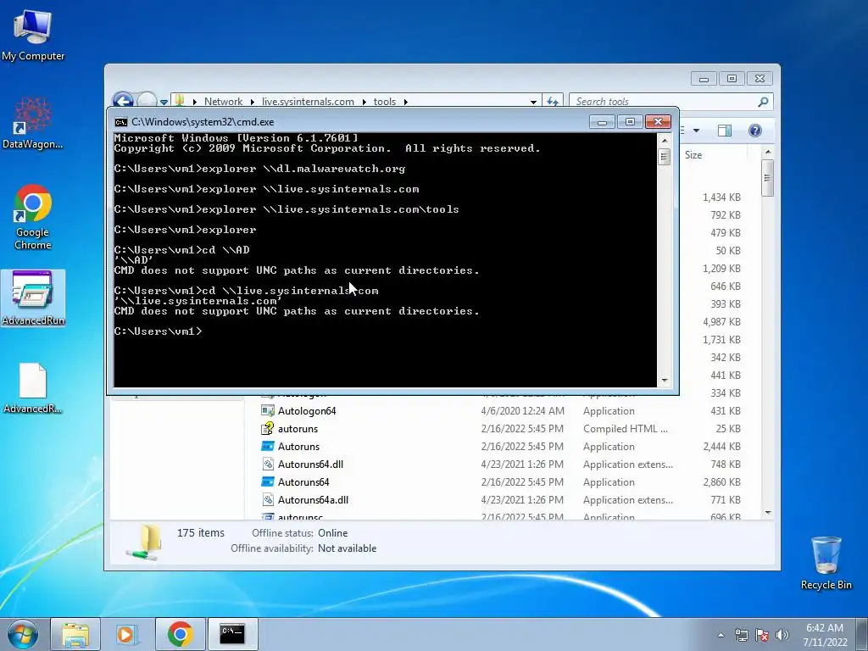Maximize the cmd.exe window
Screen dimensions: 868x651
coord(630,122)
